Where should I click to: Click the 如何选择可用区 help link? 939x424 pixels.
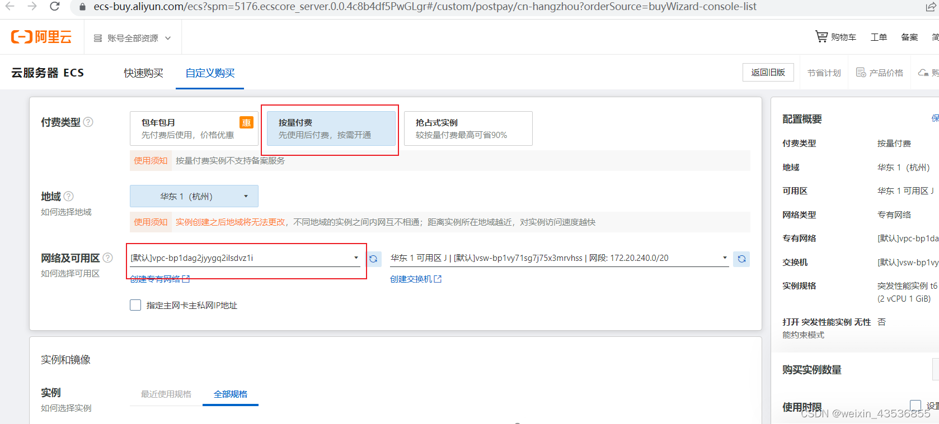(70, 273)
